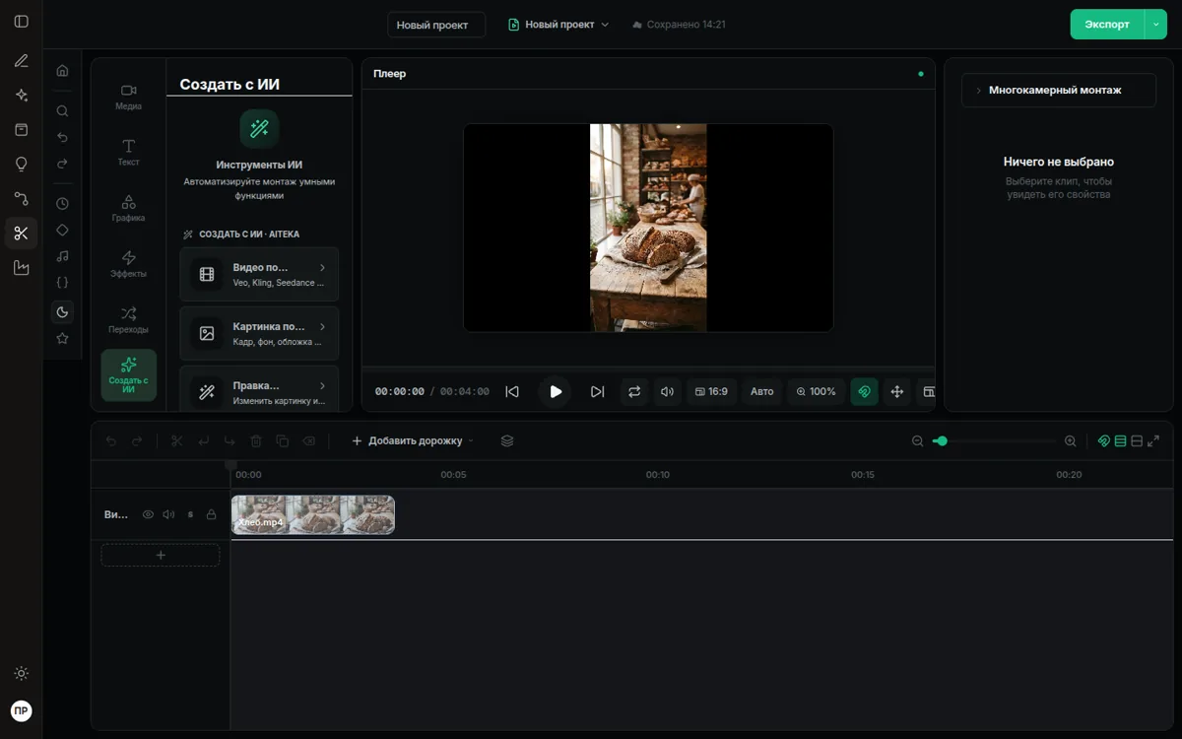
Task: Click the timeline zoom slider handle
Action: coord(942,441)
